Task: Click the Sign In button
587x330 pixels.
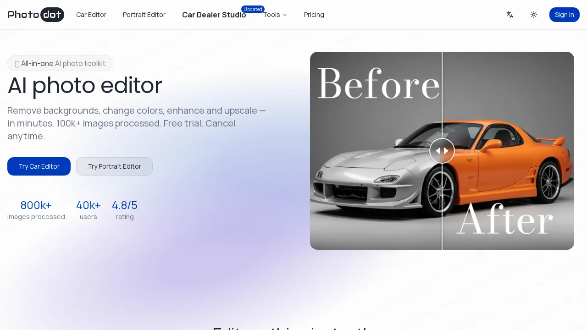Action: coord(564,15)
